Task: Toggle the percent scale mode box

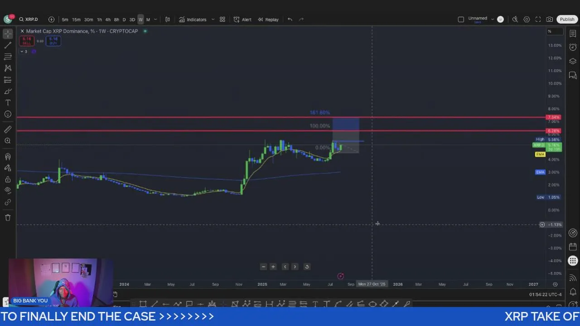Action: (556, 31)
